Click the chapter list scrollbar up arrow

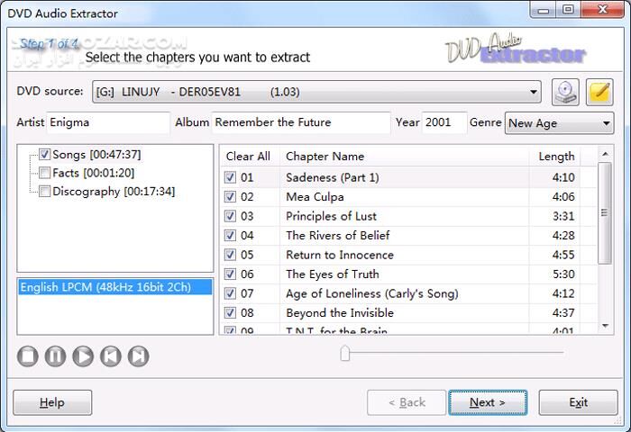point(605,154)
